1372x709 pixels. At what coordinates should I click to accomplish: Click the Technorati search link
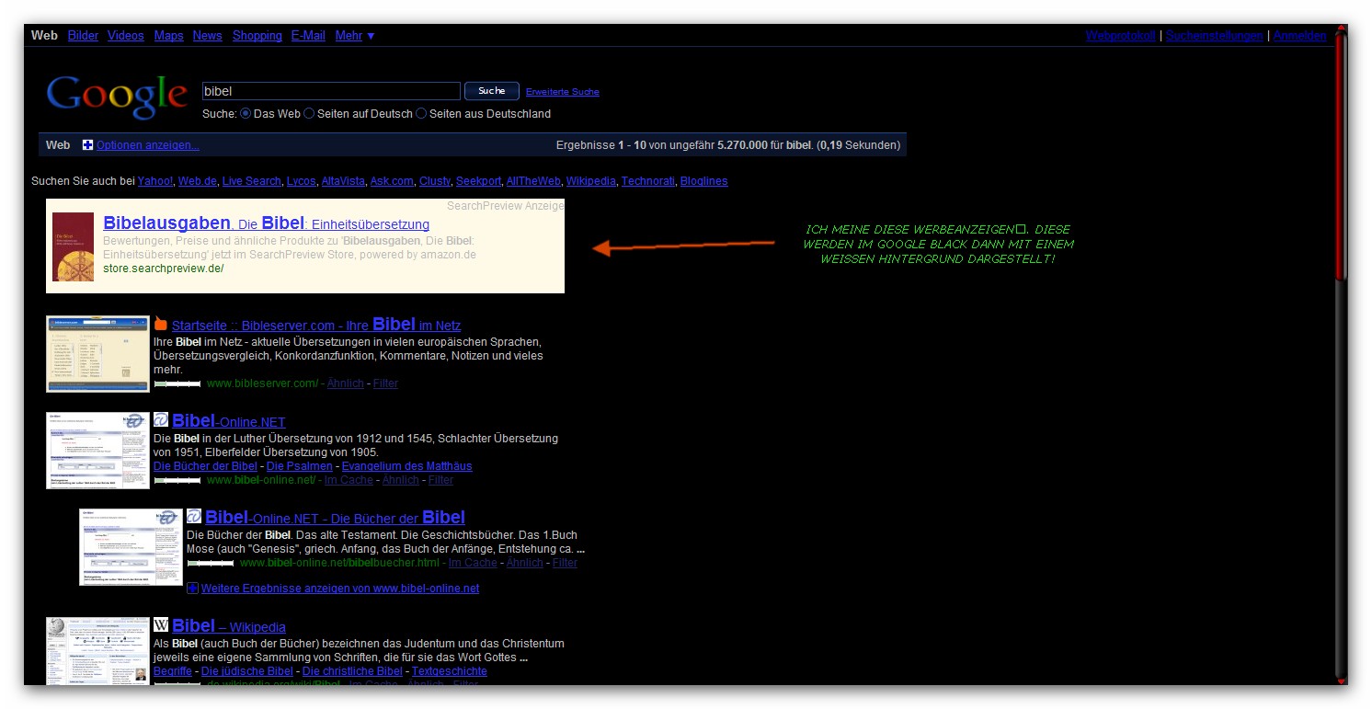648,181
